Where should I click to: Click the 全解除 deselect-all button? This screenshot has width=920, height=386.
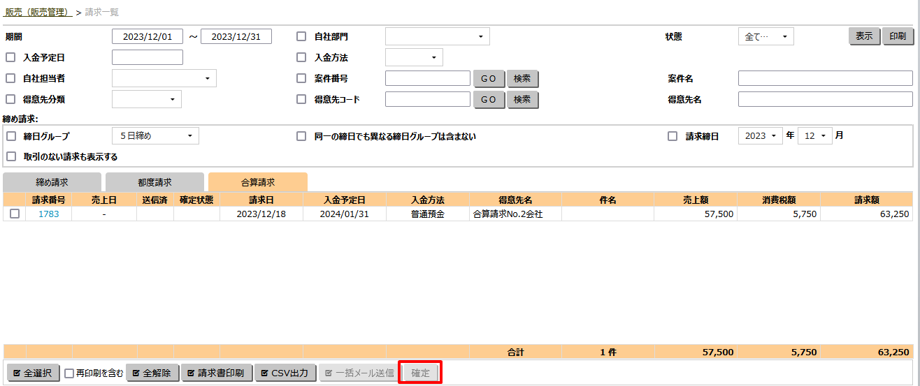click(x=152, y=373)
